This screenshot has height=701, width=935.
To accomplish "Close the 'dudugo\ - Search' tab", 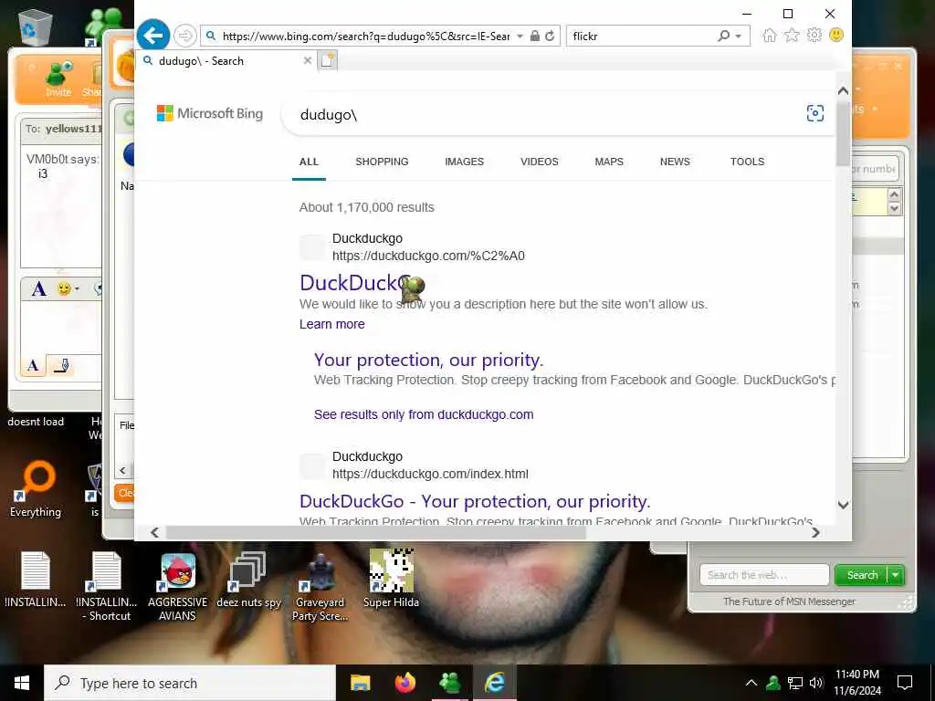I will [x=307, y=60].
